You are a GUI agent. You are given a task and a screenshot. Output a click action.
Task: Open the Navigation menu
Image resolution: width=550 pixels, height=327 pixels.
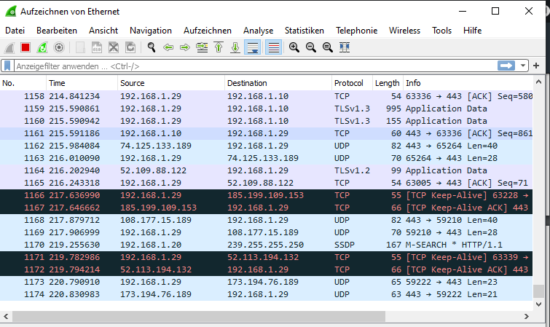pos(151,31)
